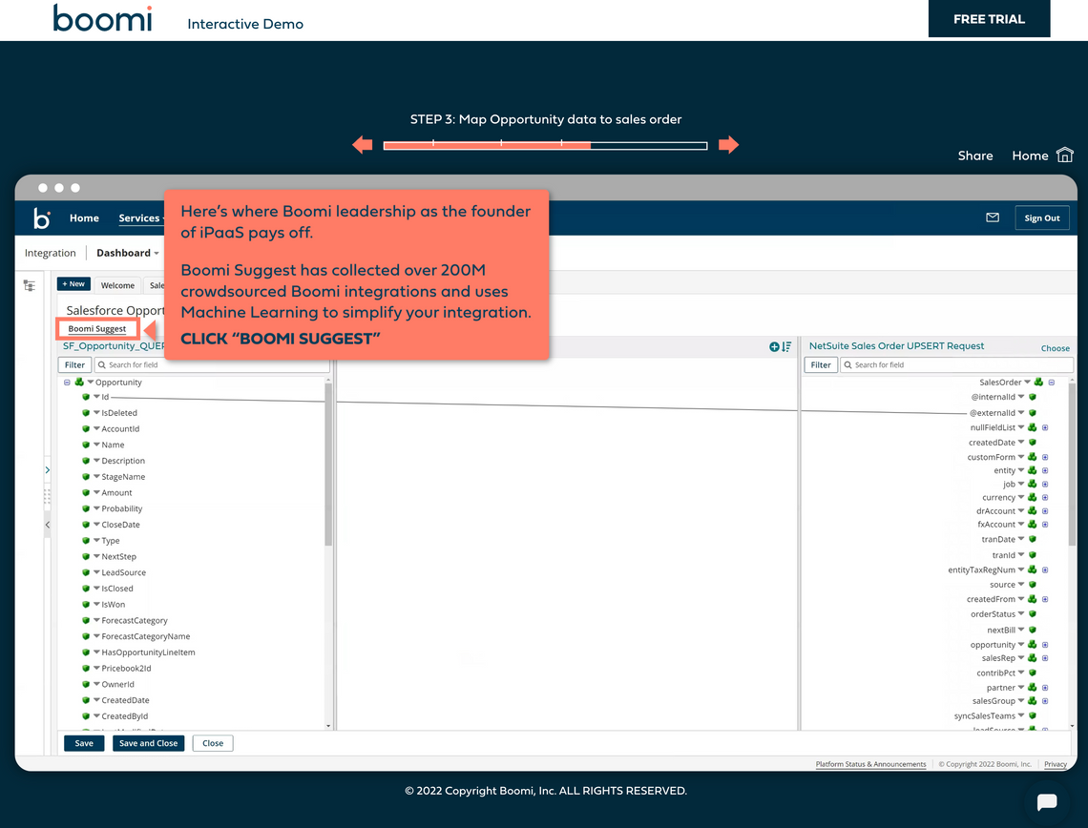Click the green icon beside orderStatus
The width and height of the screenshot is (1088, 828).
[1033, 613]
